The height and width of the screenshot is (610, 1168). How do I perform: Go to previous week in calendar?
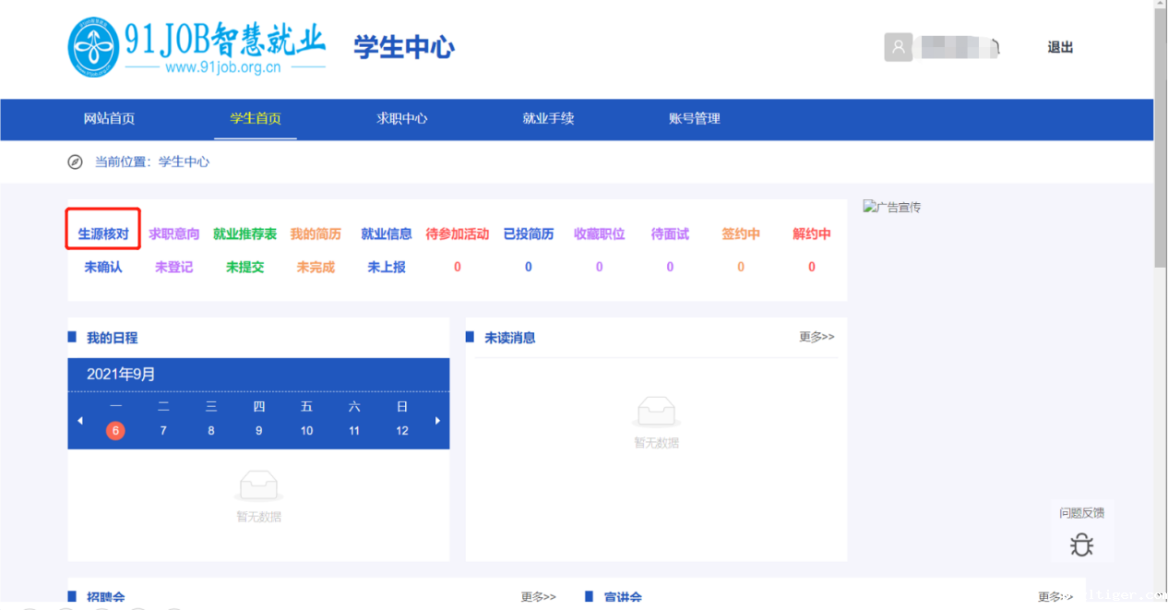coord(80,421)
